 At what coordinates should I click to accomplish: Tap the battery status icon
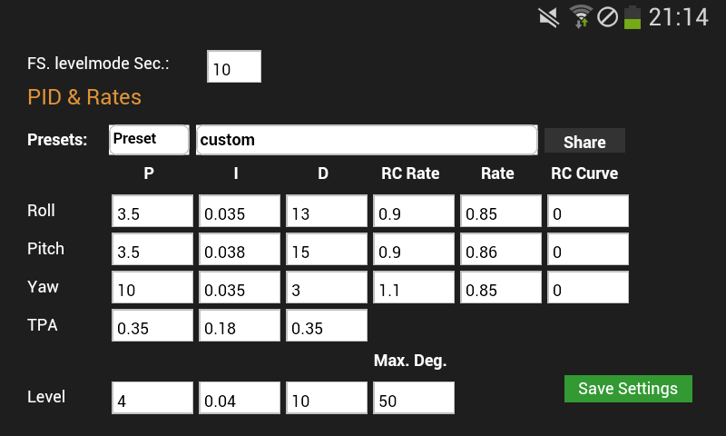pos(632,16)
